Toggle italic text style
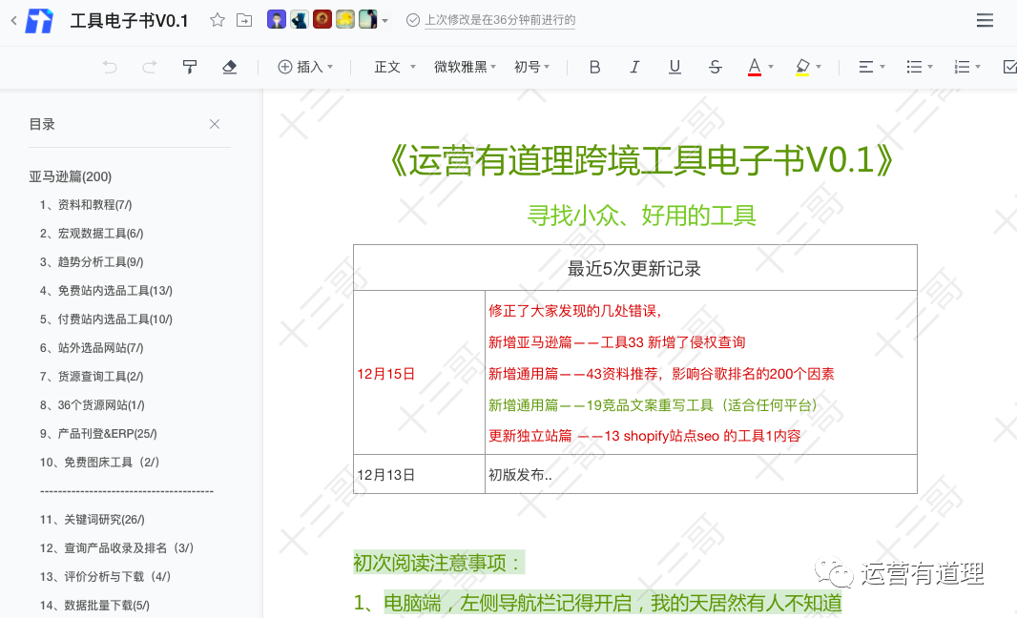The image size is (1017, 618). coord(634,67)
